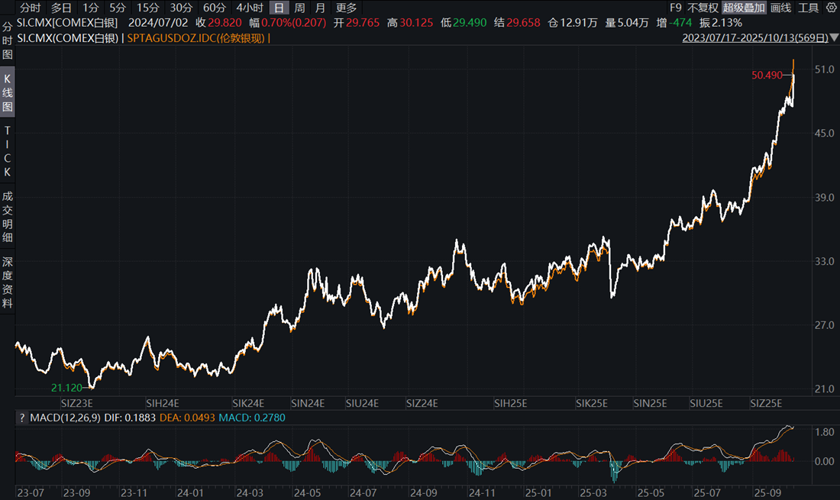Select the 日 daily period
The height and width of the screenshot is (500, 840).
click(x=279, y=8)
